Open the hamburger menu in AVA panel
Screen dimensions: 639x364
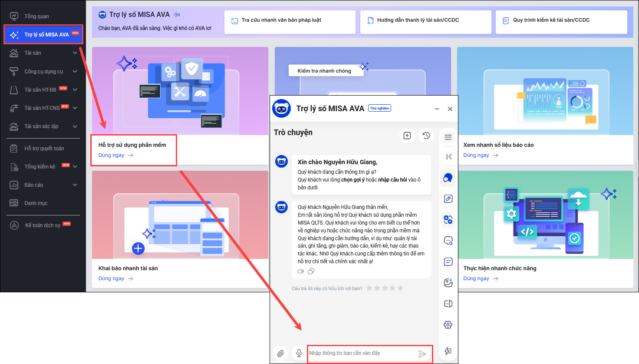(448, 138)
